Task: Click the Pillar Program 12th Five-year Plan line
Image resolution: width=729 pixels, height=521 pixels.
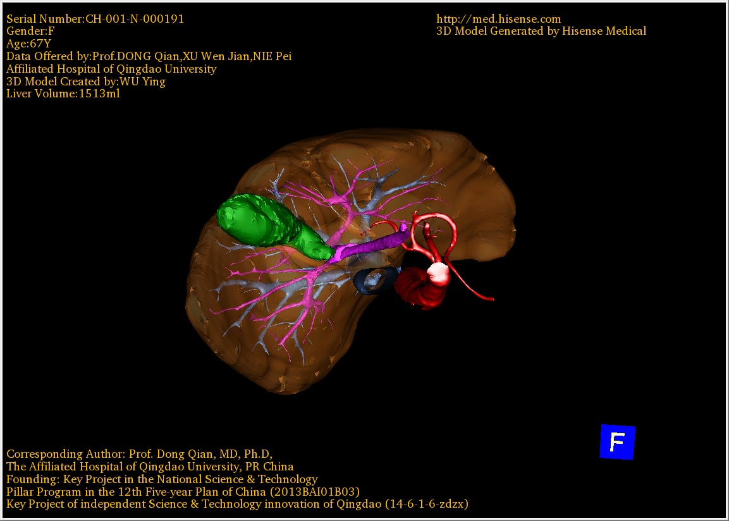Action: 183,492
